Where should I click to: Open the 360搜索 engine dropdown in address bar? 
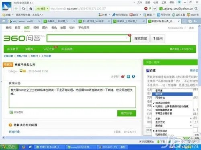point(42,9)
